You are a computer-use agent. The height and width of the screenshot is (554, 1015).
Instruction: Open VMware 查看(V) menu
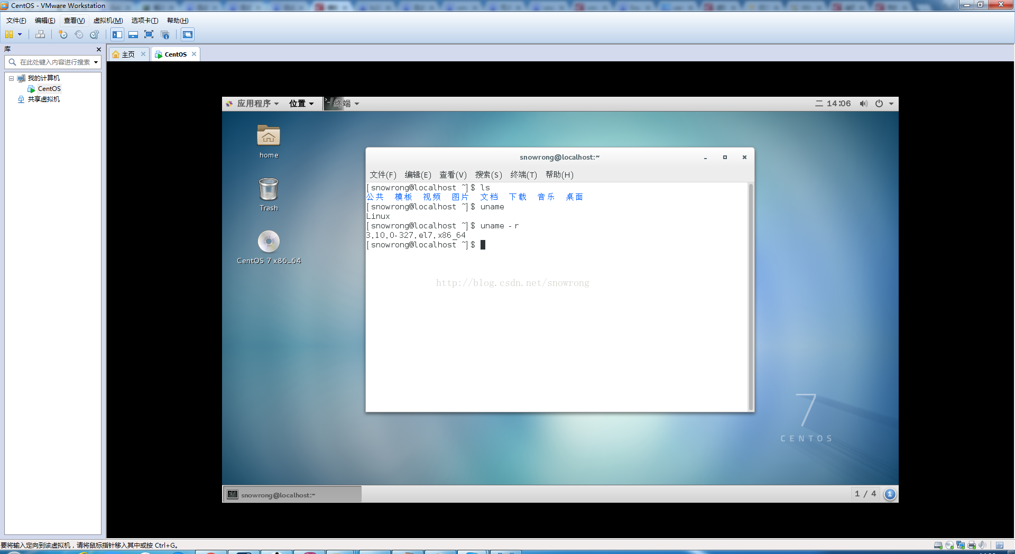coord(75,21)
